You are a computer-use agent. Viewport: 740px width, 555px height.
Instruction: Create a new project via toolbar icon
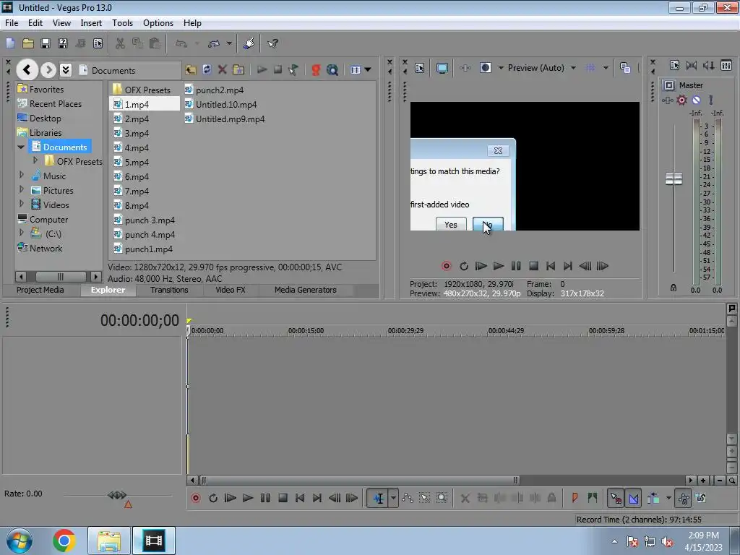[x=10, y=43]
